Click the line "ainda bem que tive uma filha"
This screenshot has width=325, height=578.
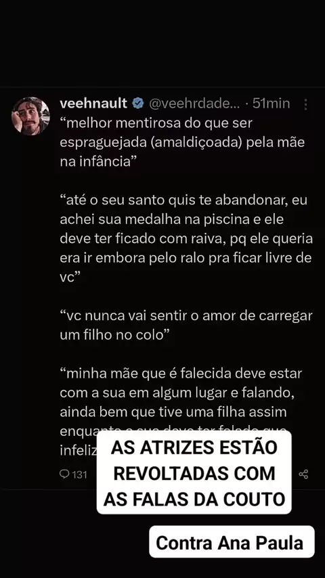click(x=173, y=412)
